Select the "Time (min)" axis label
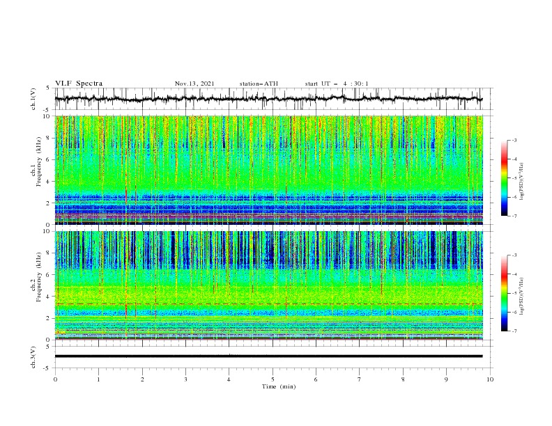Image resolution: width=552 pixels, height=426 pixels. 279,386
